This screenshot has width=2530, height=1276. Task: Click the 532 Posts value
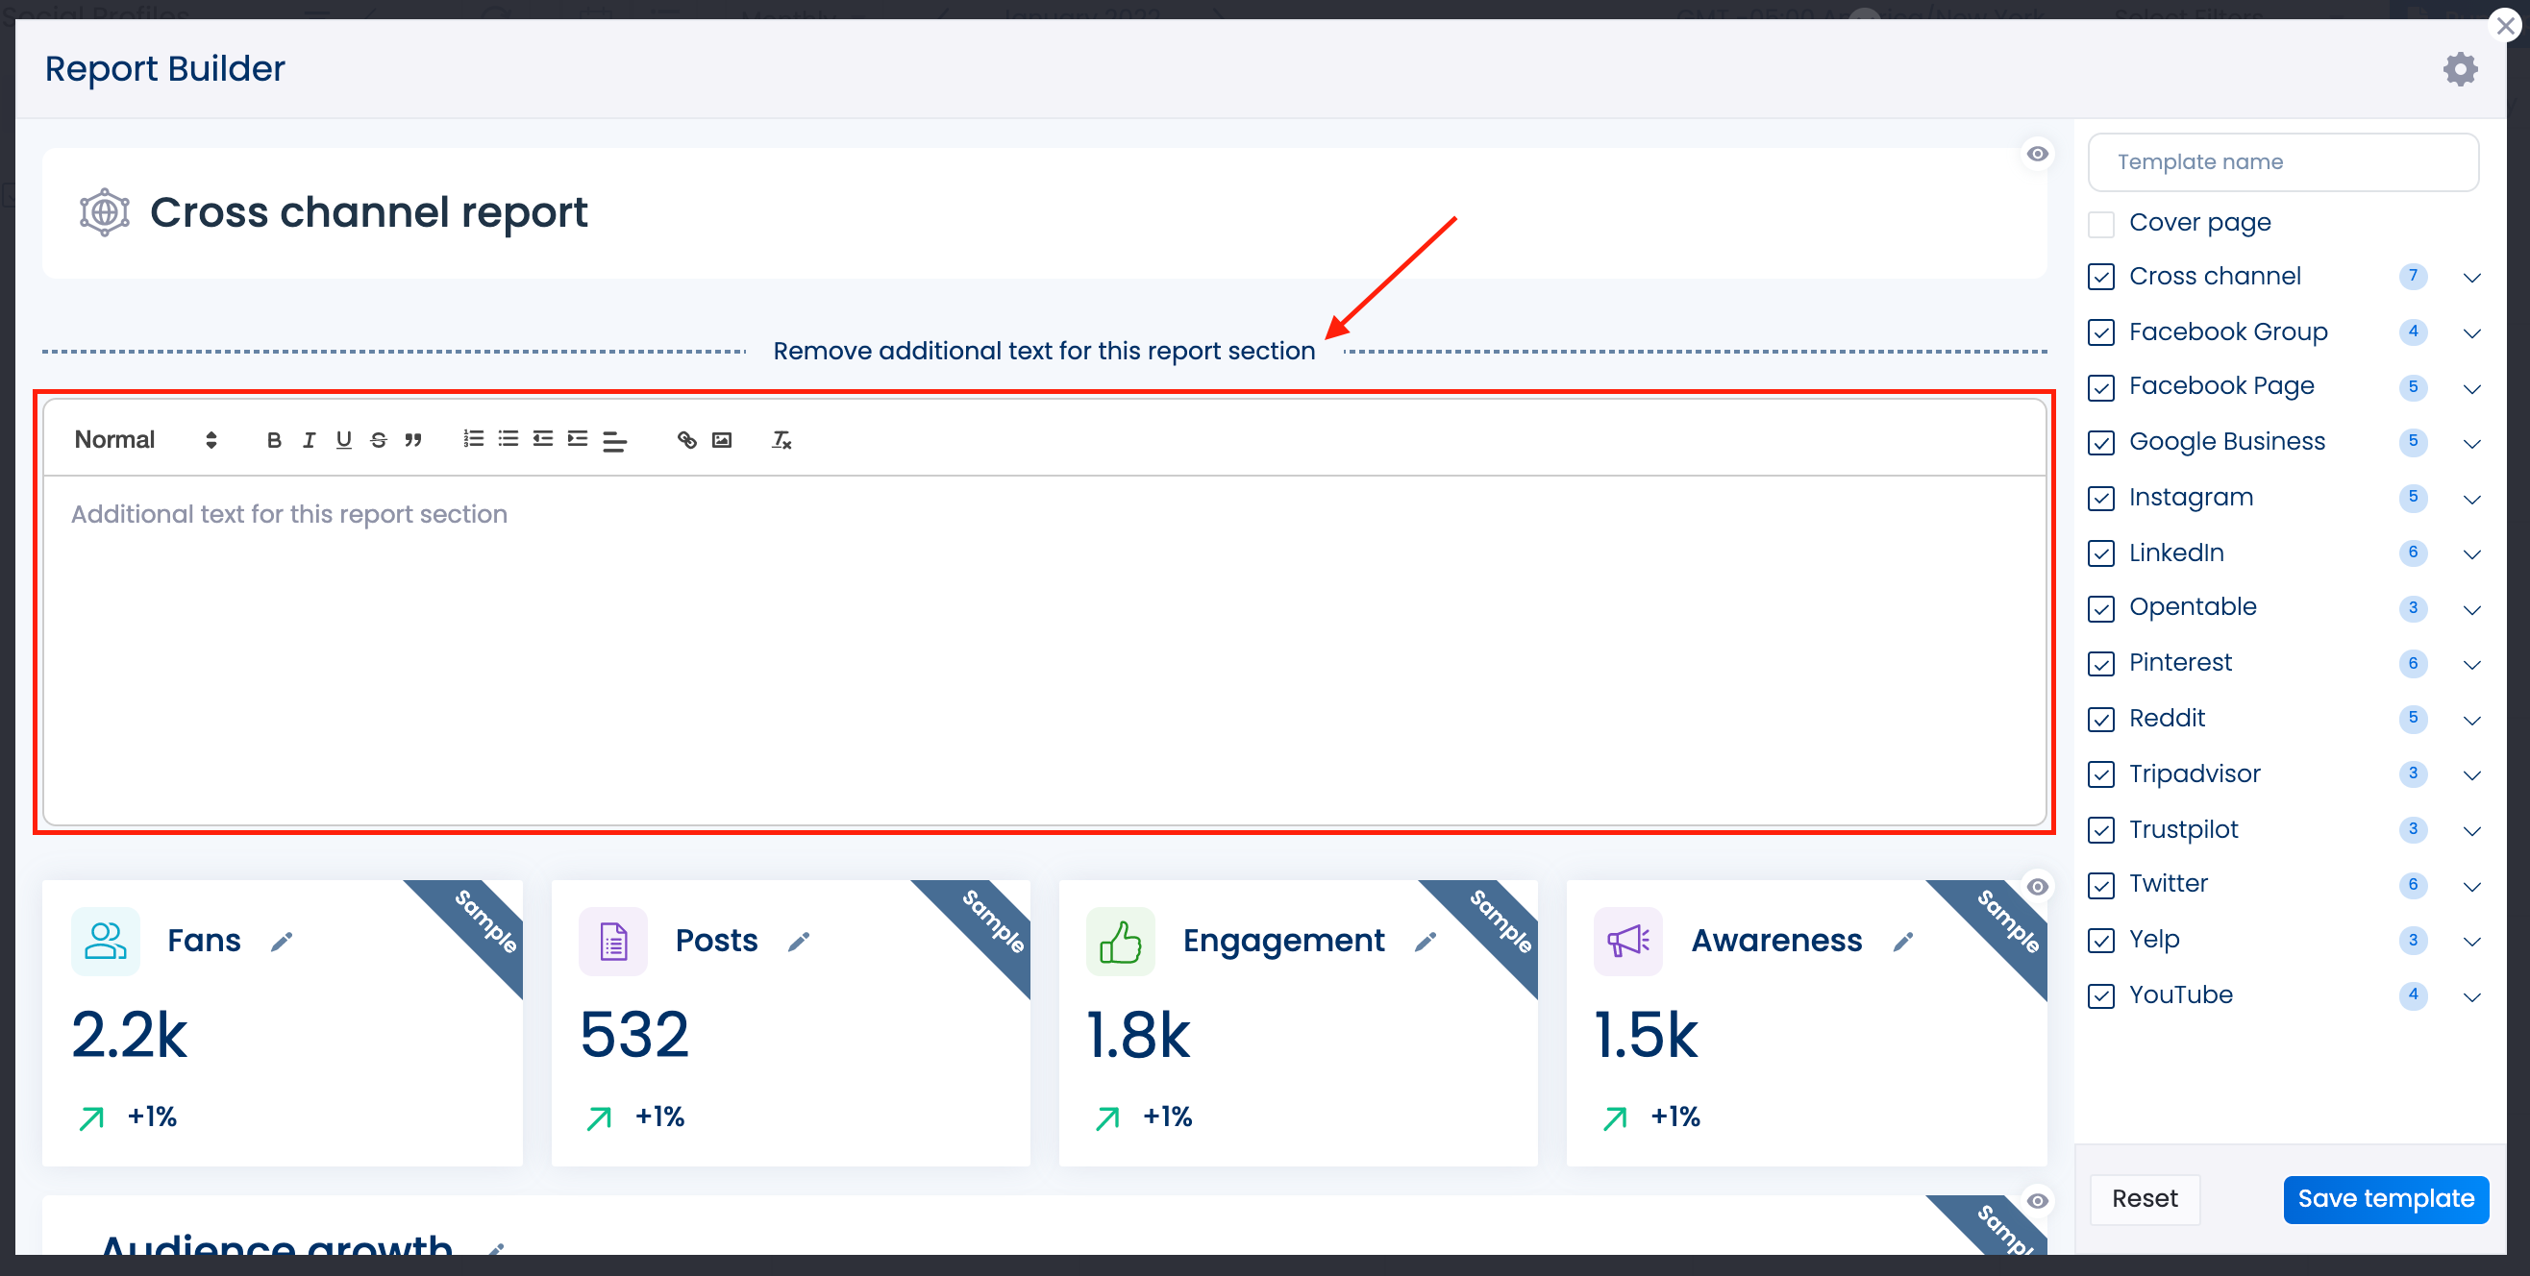(x=634, y=1035)
